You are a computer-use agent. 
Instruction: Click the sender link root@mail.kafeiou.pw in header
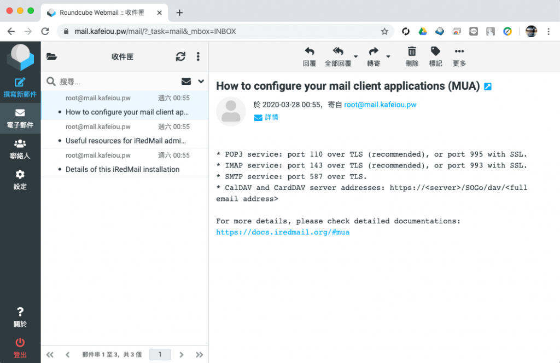[x=380, y=105]
